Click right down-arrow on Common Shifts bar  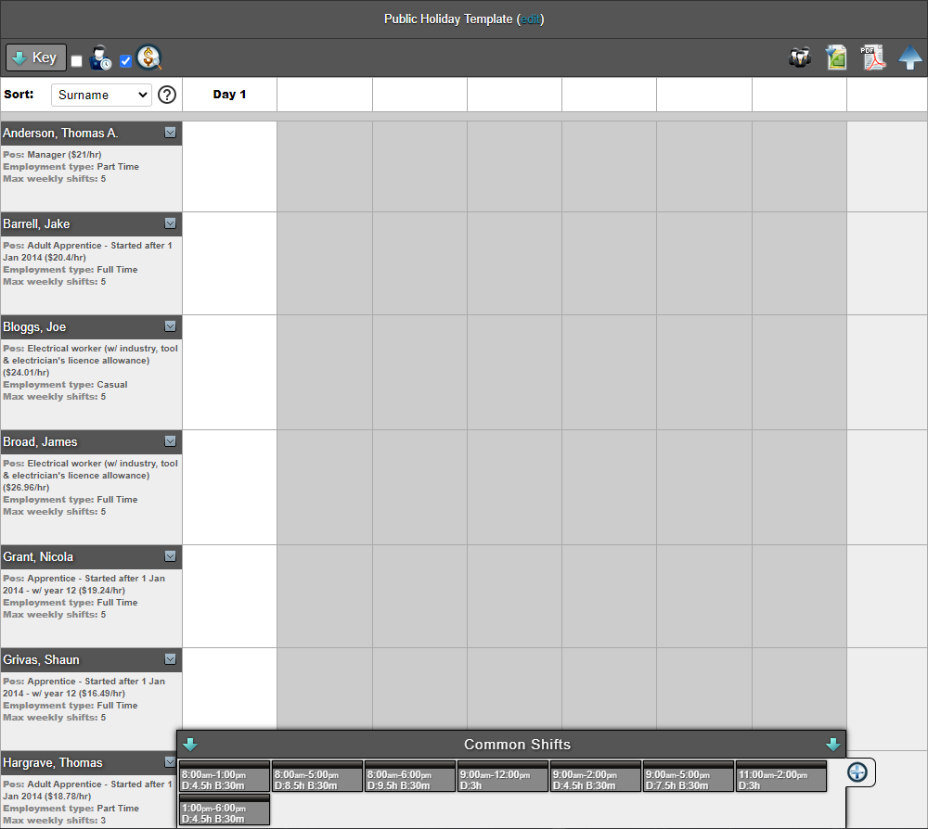[x=832, y=745]
